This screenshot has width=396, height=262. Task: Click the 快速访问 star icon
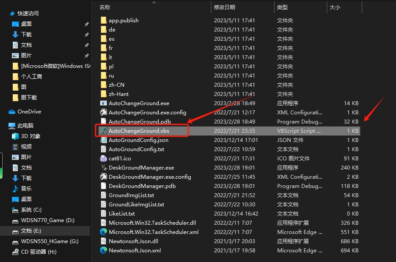pos(12,14)
